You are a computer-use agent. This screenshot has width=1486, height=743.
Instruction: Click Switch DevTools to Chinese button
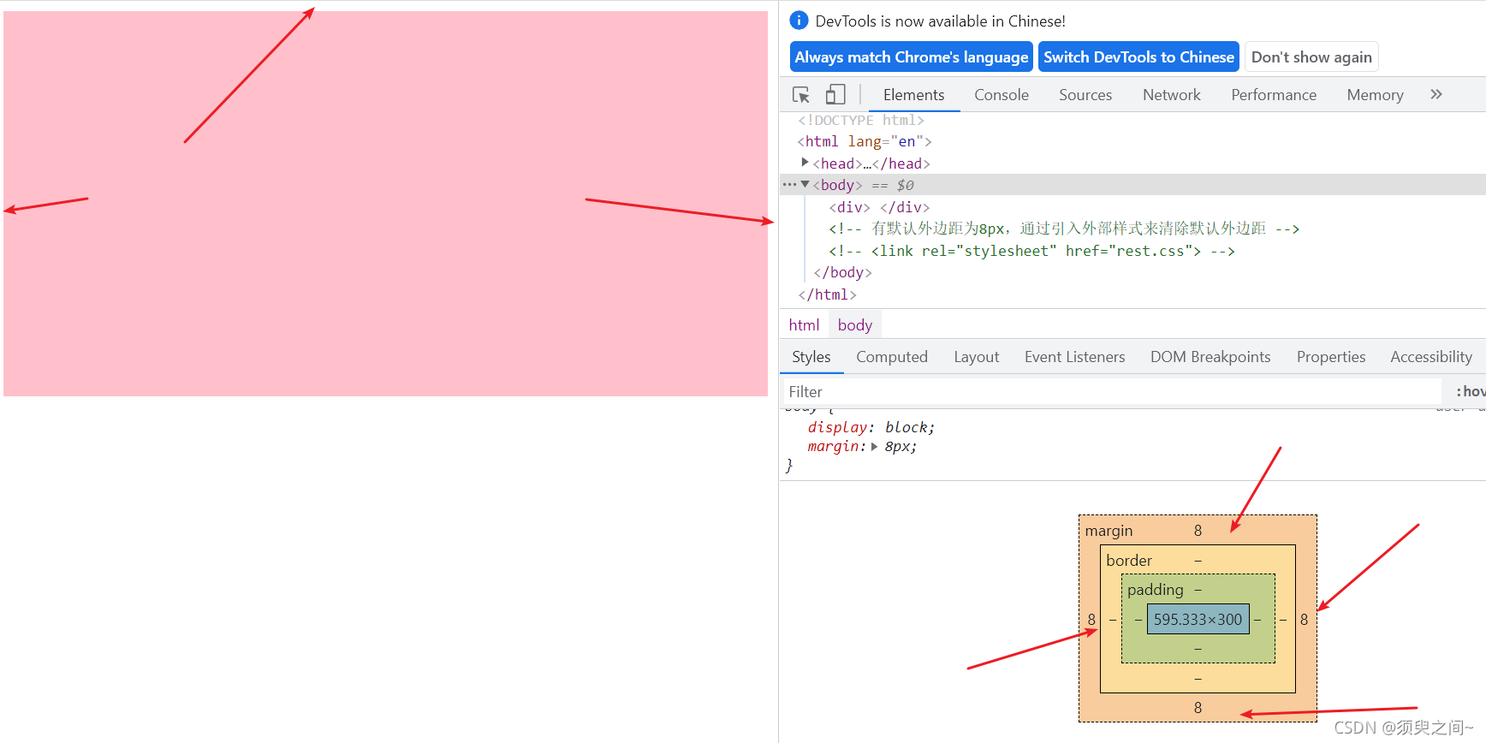pyautogui.click(x=1138, y=57)
